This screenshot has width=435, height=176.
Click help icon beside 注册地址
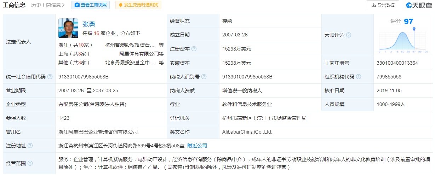pos(30,146)
